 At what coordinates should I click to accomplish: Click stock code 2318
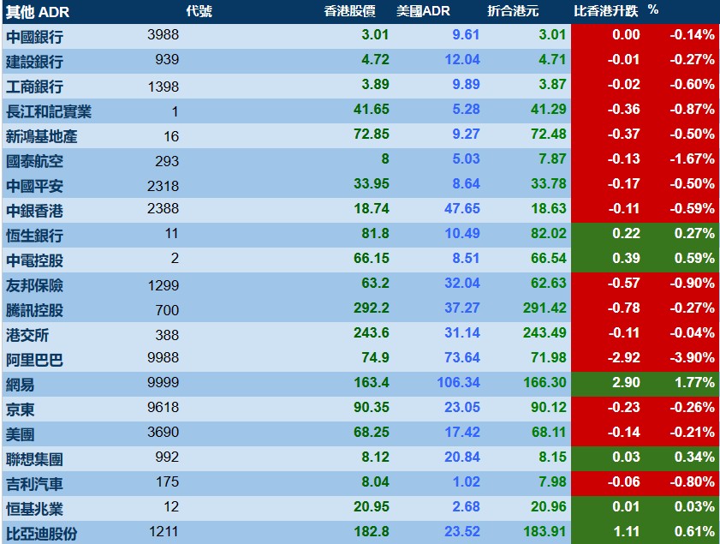163,186
